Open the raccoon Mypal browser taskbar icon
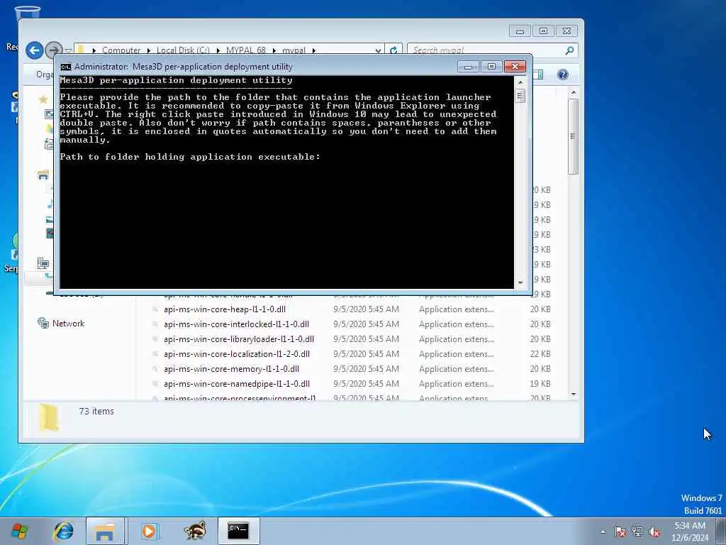Image resolution: width=726 pixels, height=545 pixels. pyautogui.click(x=195, y=531)
